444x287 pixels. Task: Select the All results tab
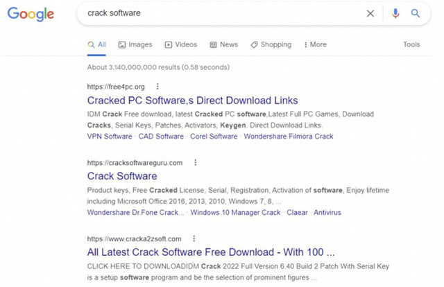click(96, 44)
